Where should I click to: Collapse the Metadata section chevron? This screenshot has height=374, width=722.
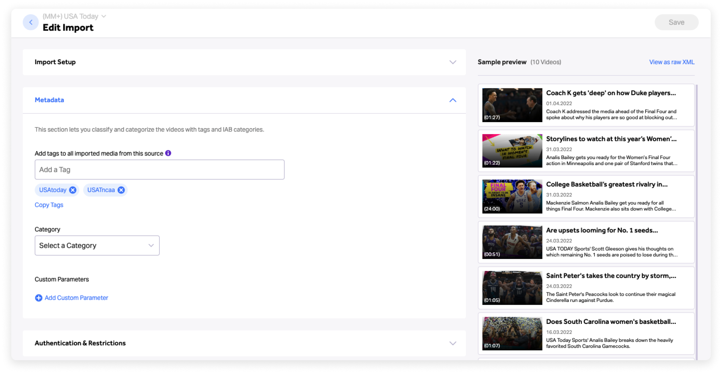[x=453, y=100]
